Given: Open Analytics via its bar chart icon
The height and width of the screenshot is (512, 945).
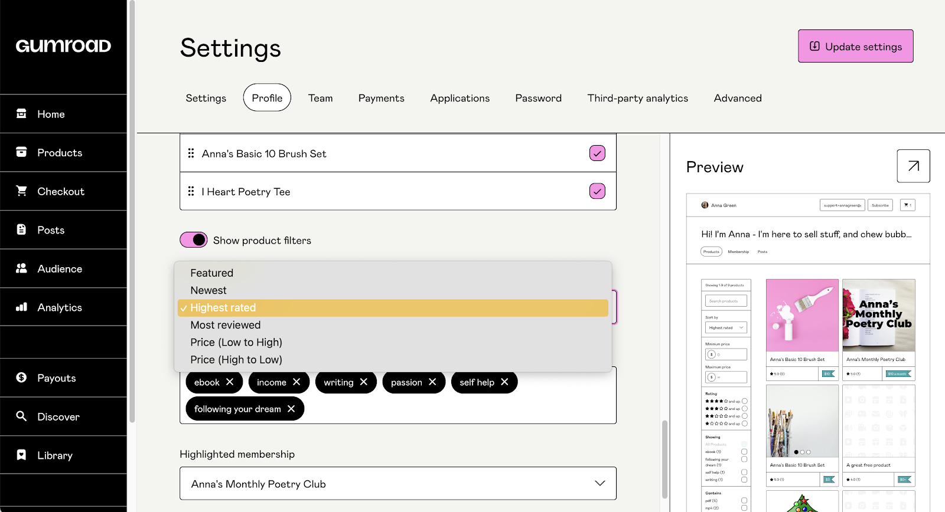Looking at the screenshot, I should tap(21, 307).
